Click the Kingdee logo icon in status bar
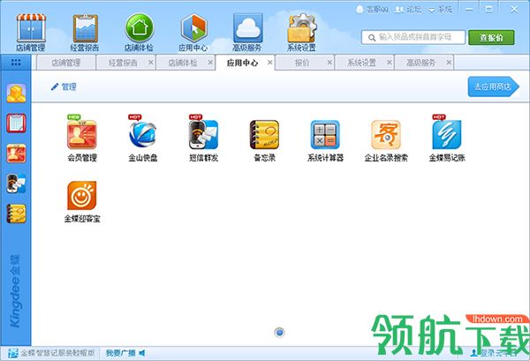This screenshot has height=361, width=530. click(x=13, y=353)
